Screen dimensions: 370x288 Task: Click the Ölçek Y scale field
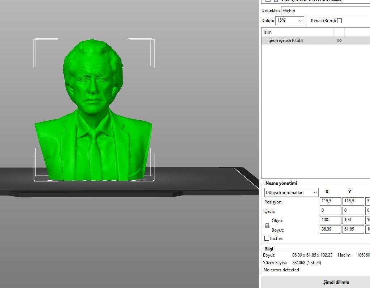click(x=353, y=220)
